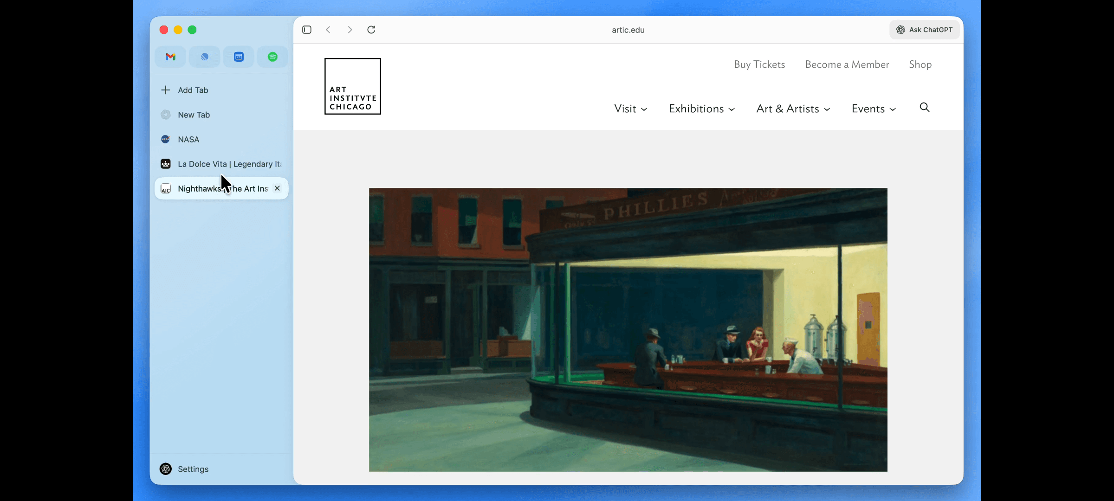Reload the current page

click(x=371, y=30)
